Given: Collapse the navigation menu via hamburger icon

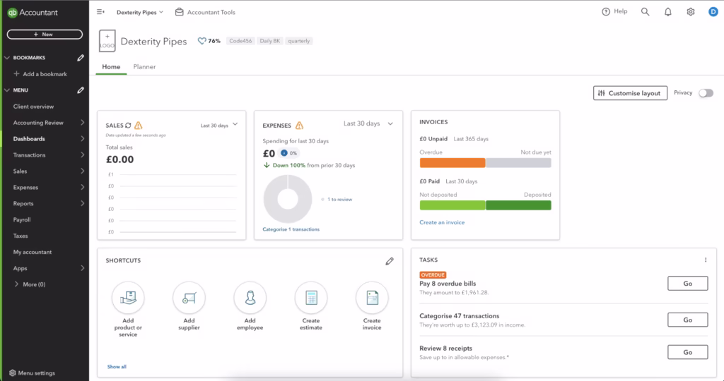Looking at the screenshot, I should click(x=100, y=12).
